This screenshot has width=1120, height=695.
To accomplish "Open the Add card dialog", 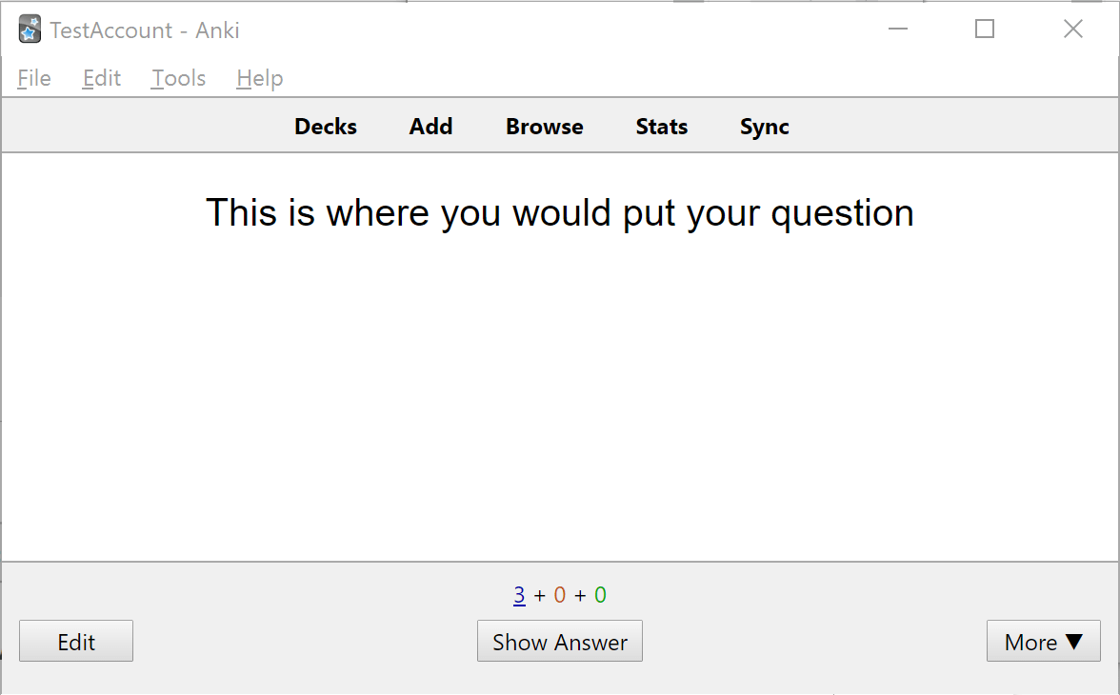I will [430, 126].
